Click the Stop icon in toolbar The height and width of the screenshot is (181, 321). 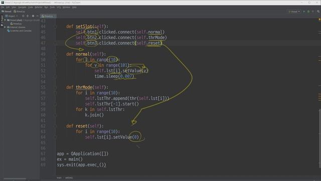coord(313,12)
